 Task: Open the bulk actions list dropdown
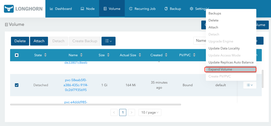click(x=108, y=41)
